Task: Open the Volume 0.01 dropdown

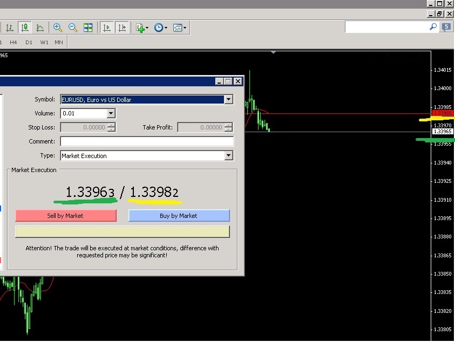Action: (111, 113)
